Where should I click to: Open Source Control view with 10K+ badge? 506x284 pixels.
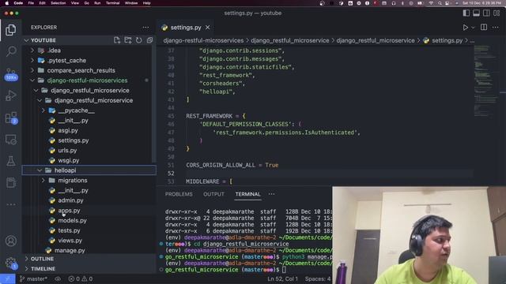[x=10, y=74]
